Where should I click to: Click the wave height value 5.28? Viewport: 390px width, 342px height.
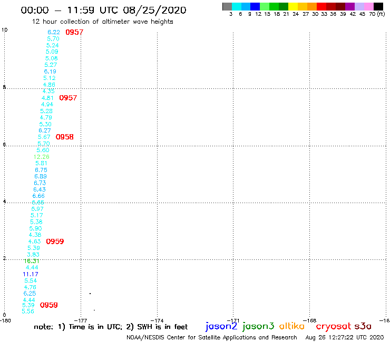click(x=46, y=111)
